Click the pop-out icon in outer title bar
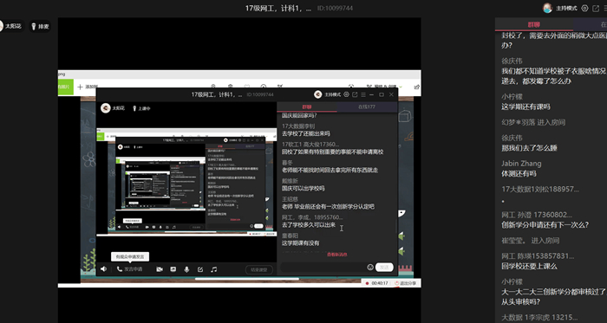The image size is (607, 323). click(x=596, y=8)
